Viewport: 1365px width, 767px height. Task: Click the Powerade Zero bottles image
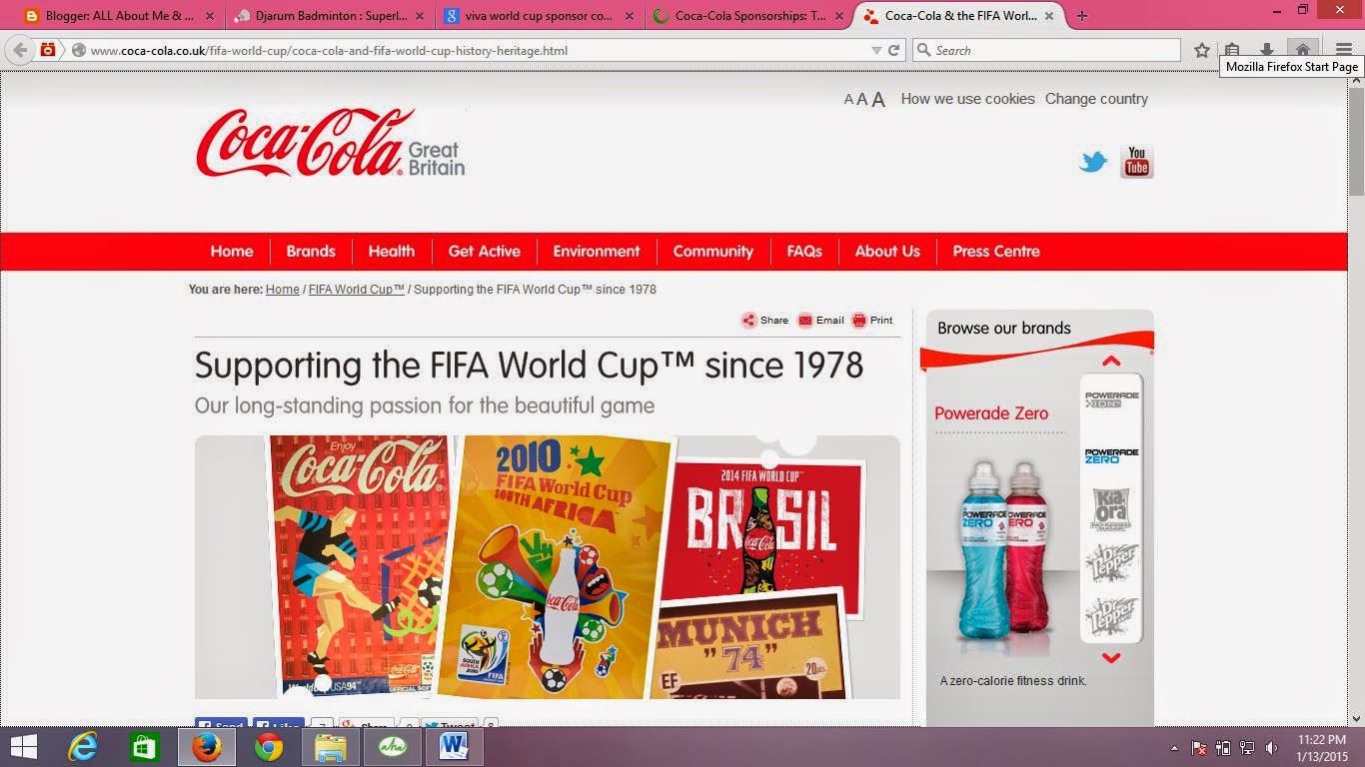click(x=1004, y=550)
